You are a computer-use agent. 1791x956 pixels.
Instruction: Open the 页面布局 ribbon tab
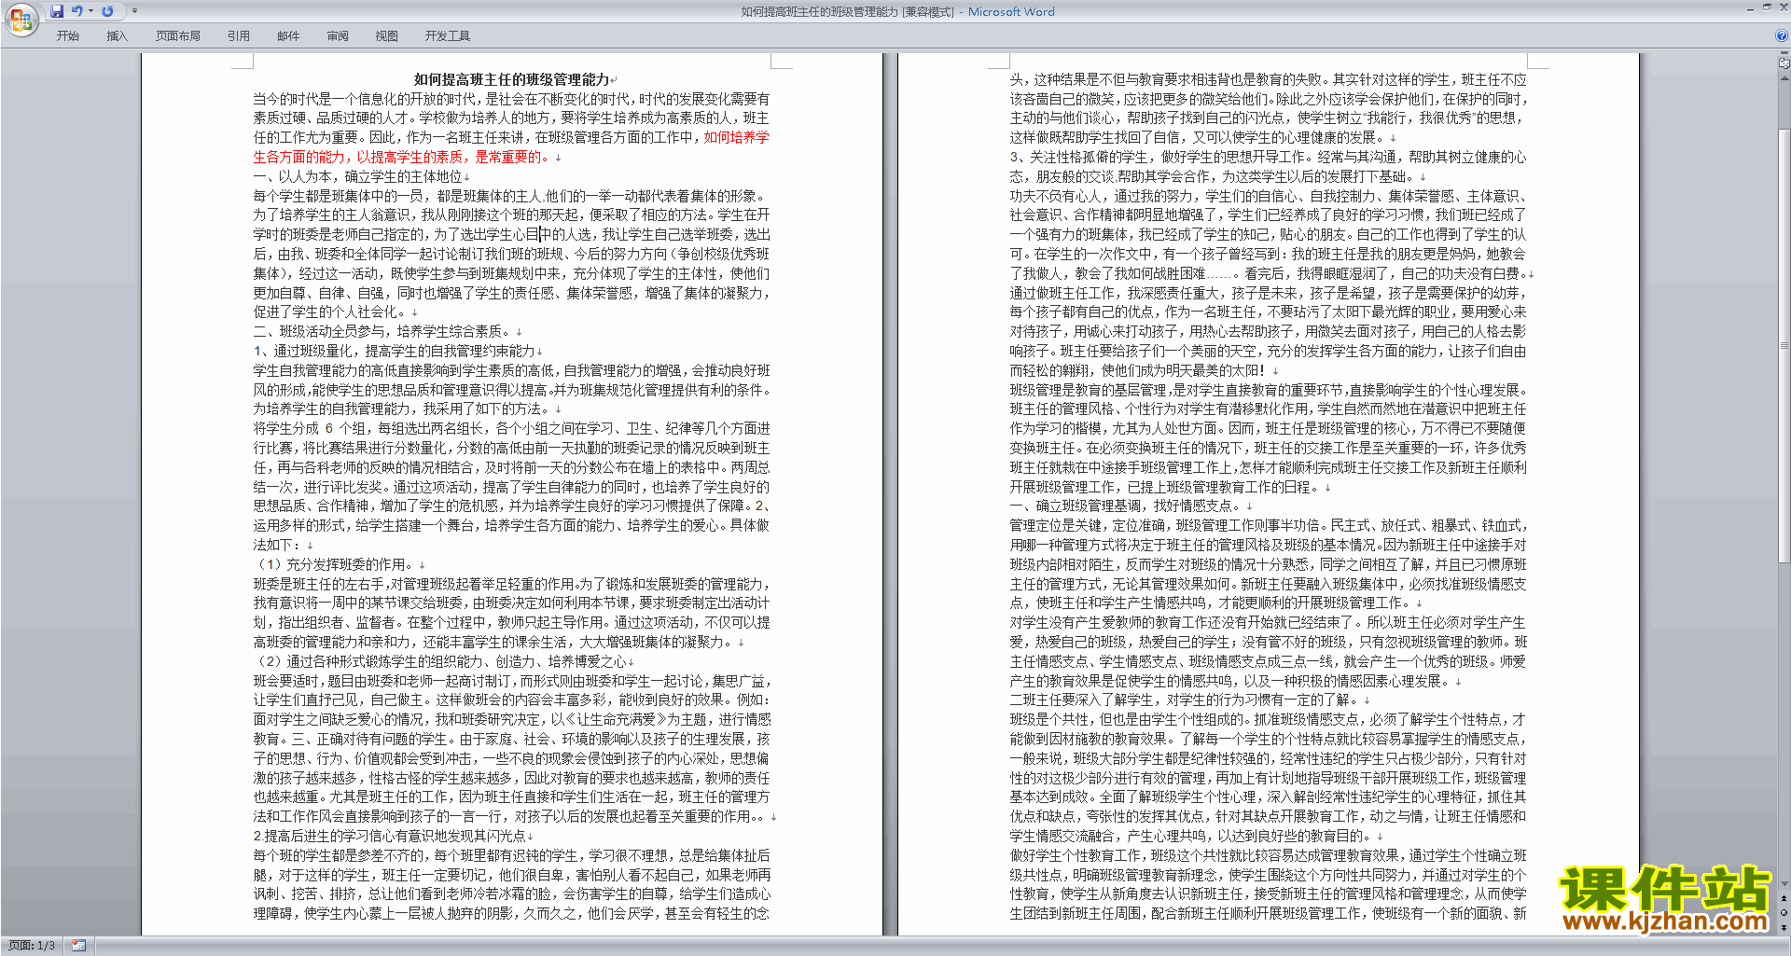pyautogui.click(x=177, y=36)
